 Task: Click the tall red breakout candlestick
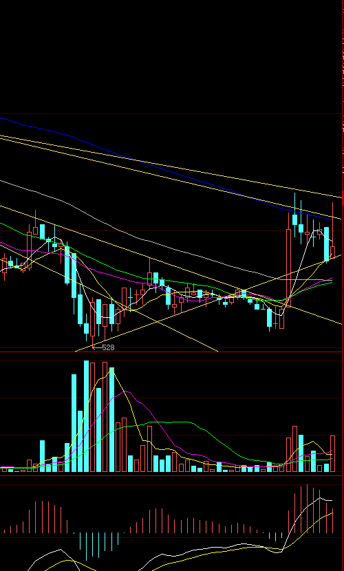(x=289, y=268)
